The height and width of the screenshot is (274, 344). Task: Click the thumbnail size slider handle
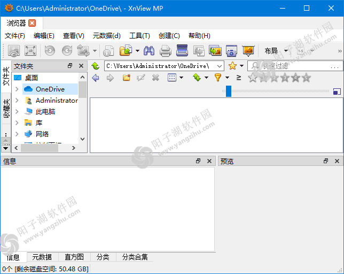[229, 91]
